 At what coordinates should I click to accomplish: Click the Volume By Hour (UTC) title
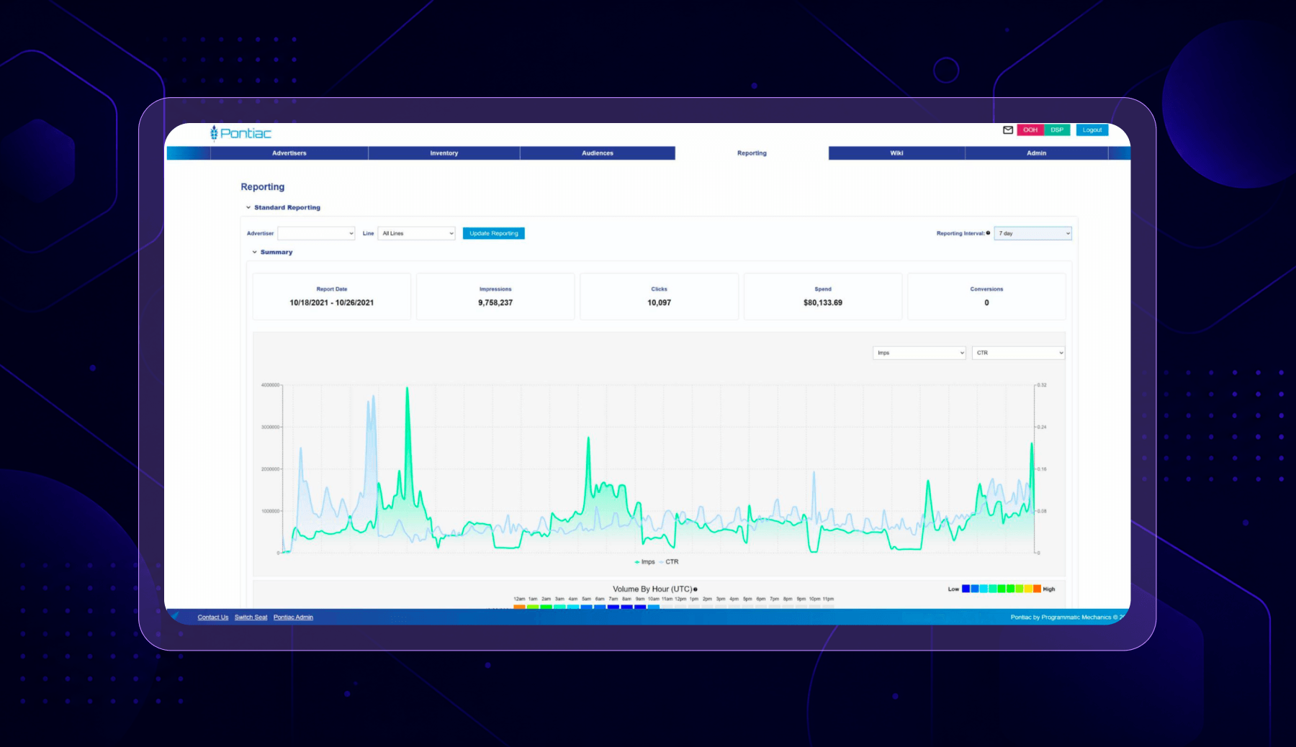tap(652, 589)
